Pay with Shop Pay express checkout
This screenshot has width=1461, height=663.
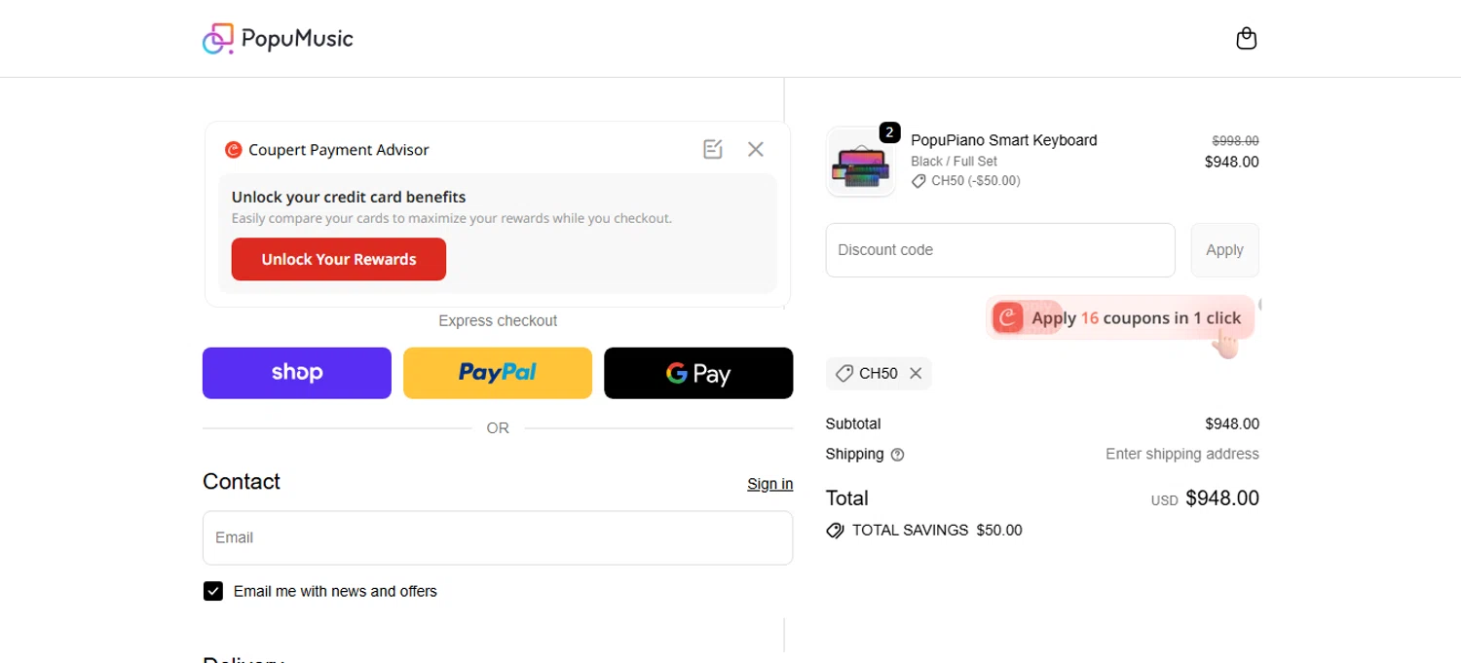click(297, 373)
